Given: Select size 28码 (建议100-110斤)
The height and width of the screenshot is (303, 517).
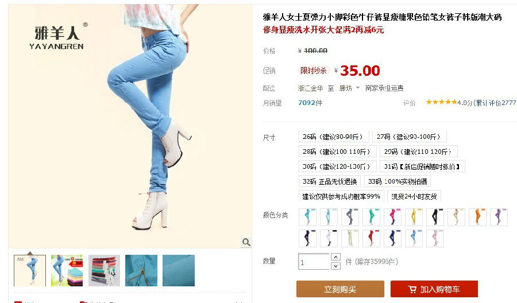Looking at the screenshot, I should (x=337, y=151).
